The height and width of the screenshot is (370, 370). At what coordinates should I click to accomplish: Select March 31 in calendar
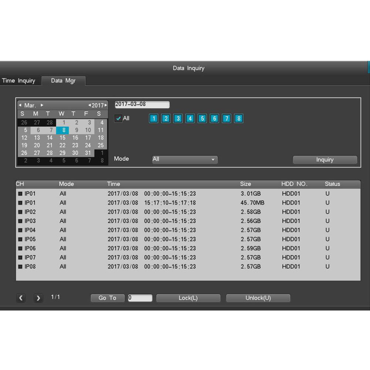click(88, 153)
